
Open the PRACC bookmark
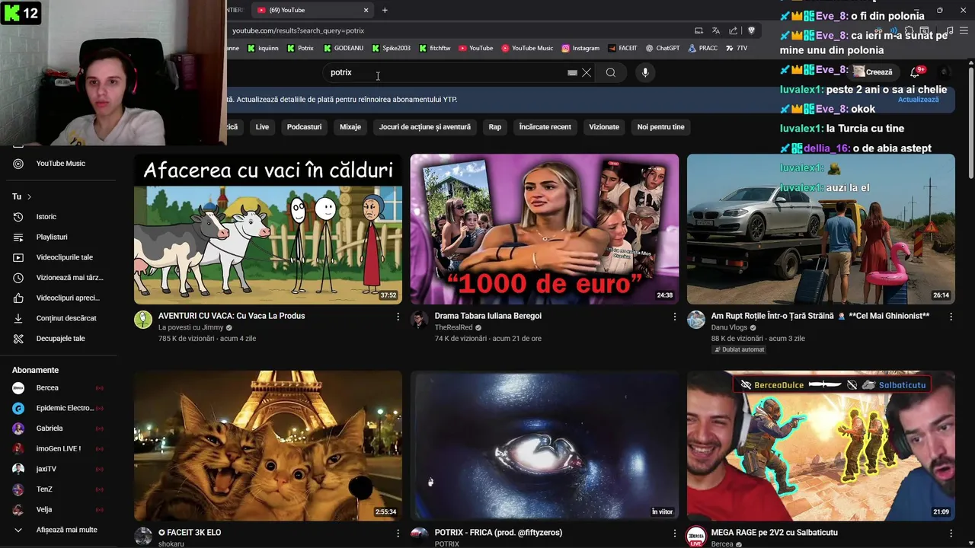703,48
